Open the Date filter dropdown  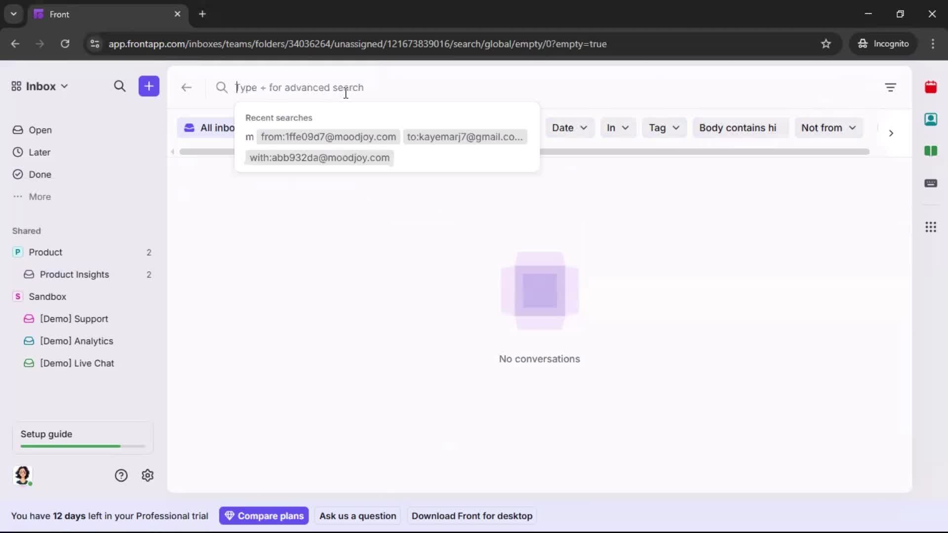point(570,127)
